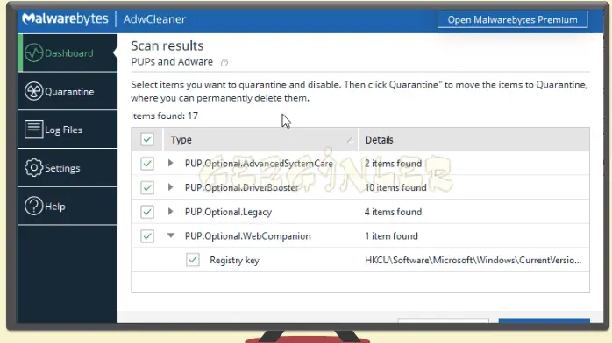
Task: Click the Details column header
Action: pyautogui.click(x=474, y=139)
